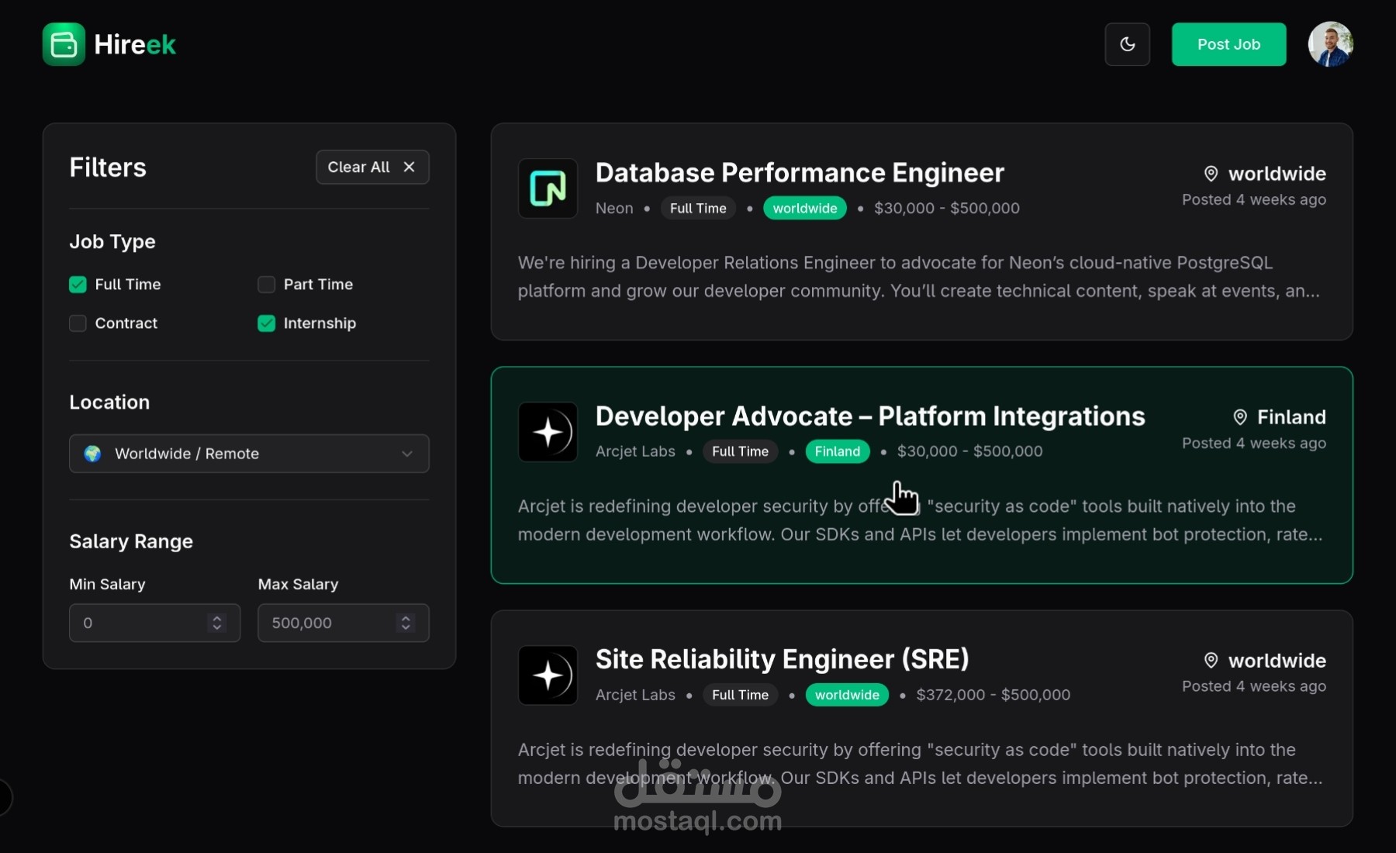Click the location pin on SRE job card
Image resolution: width=1396 pixels, height=853 pixels.
click(x=1211, y=660)
